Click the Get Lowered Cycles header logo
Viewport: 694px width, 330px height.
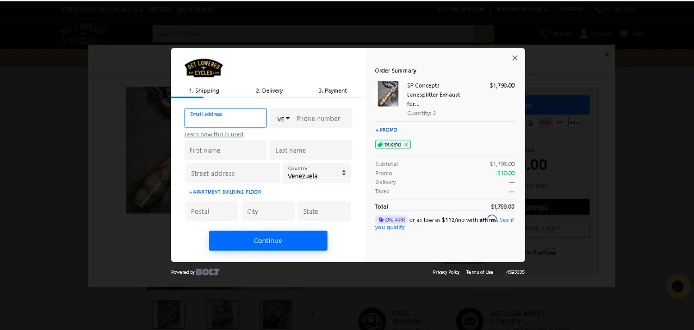pos(83,33)
